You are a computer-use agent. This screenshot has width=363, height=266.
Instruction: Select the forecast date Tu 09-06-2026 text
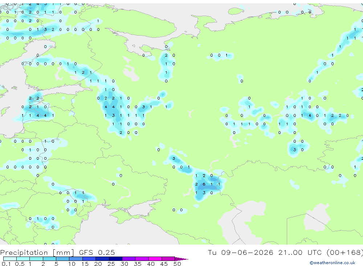click(x=241, y=252)
